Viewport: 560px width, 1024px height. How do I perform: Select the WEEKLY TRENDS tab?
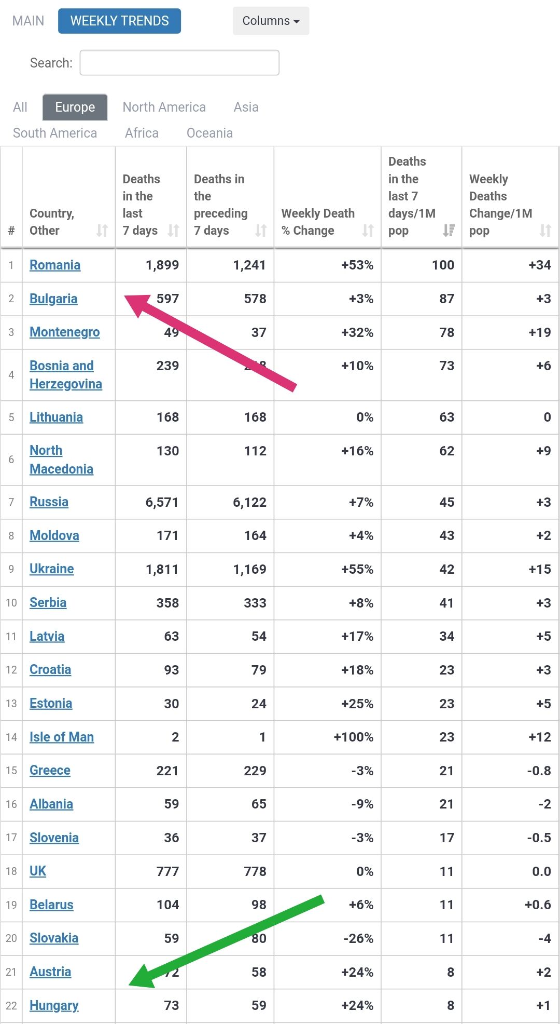coord(119,21)
